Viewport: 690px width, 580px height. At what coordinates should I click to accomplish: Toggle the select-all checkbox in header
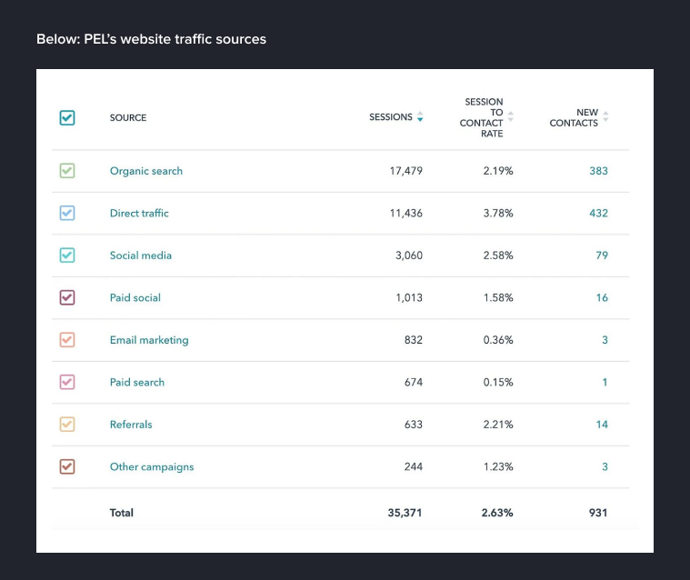67,117
